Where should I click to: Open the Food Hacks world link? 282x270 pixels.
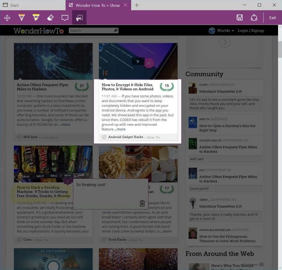point(117,240)
